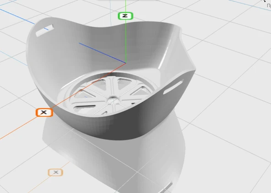Click the orange X axis handle

(x=44, y=113)
